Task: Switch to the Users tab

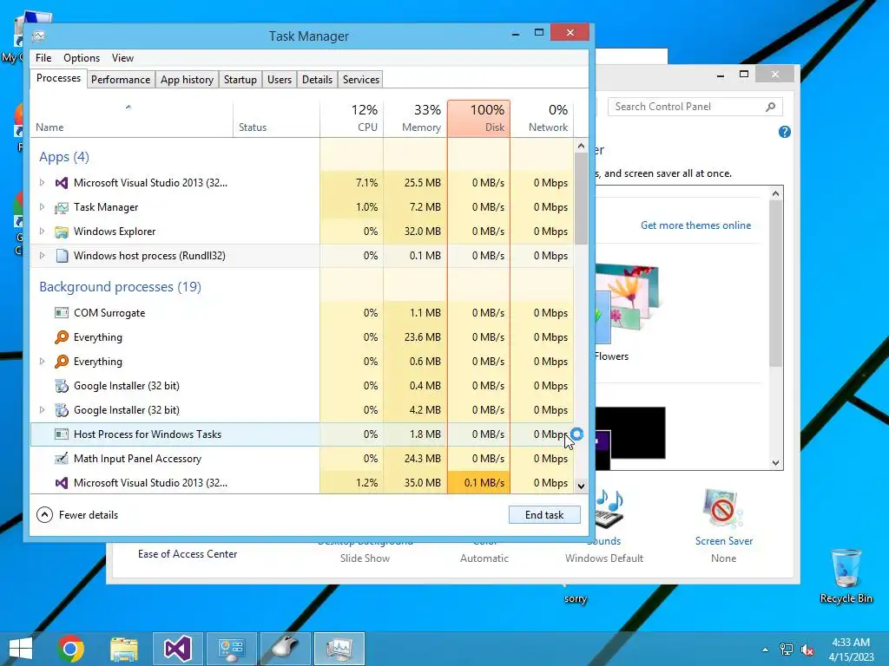Action: coord(280,80)
